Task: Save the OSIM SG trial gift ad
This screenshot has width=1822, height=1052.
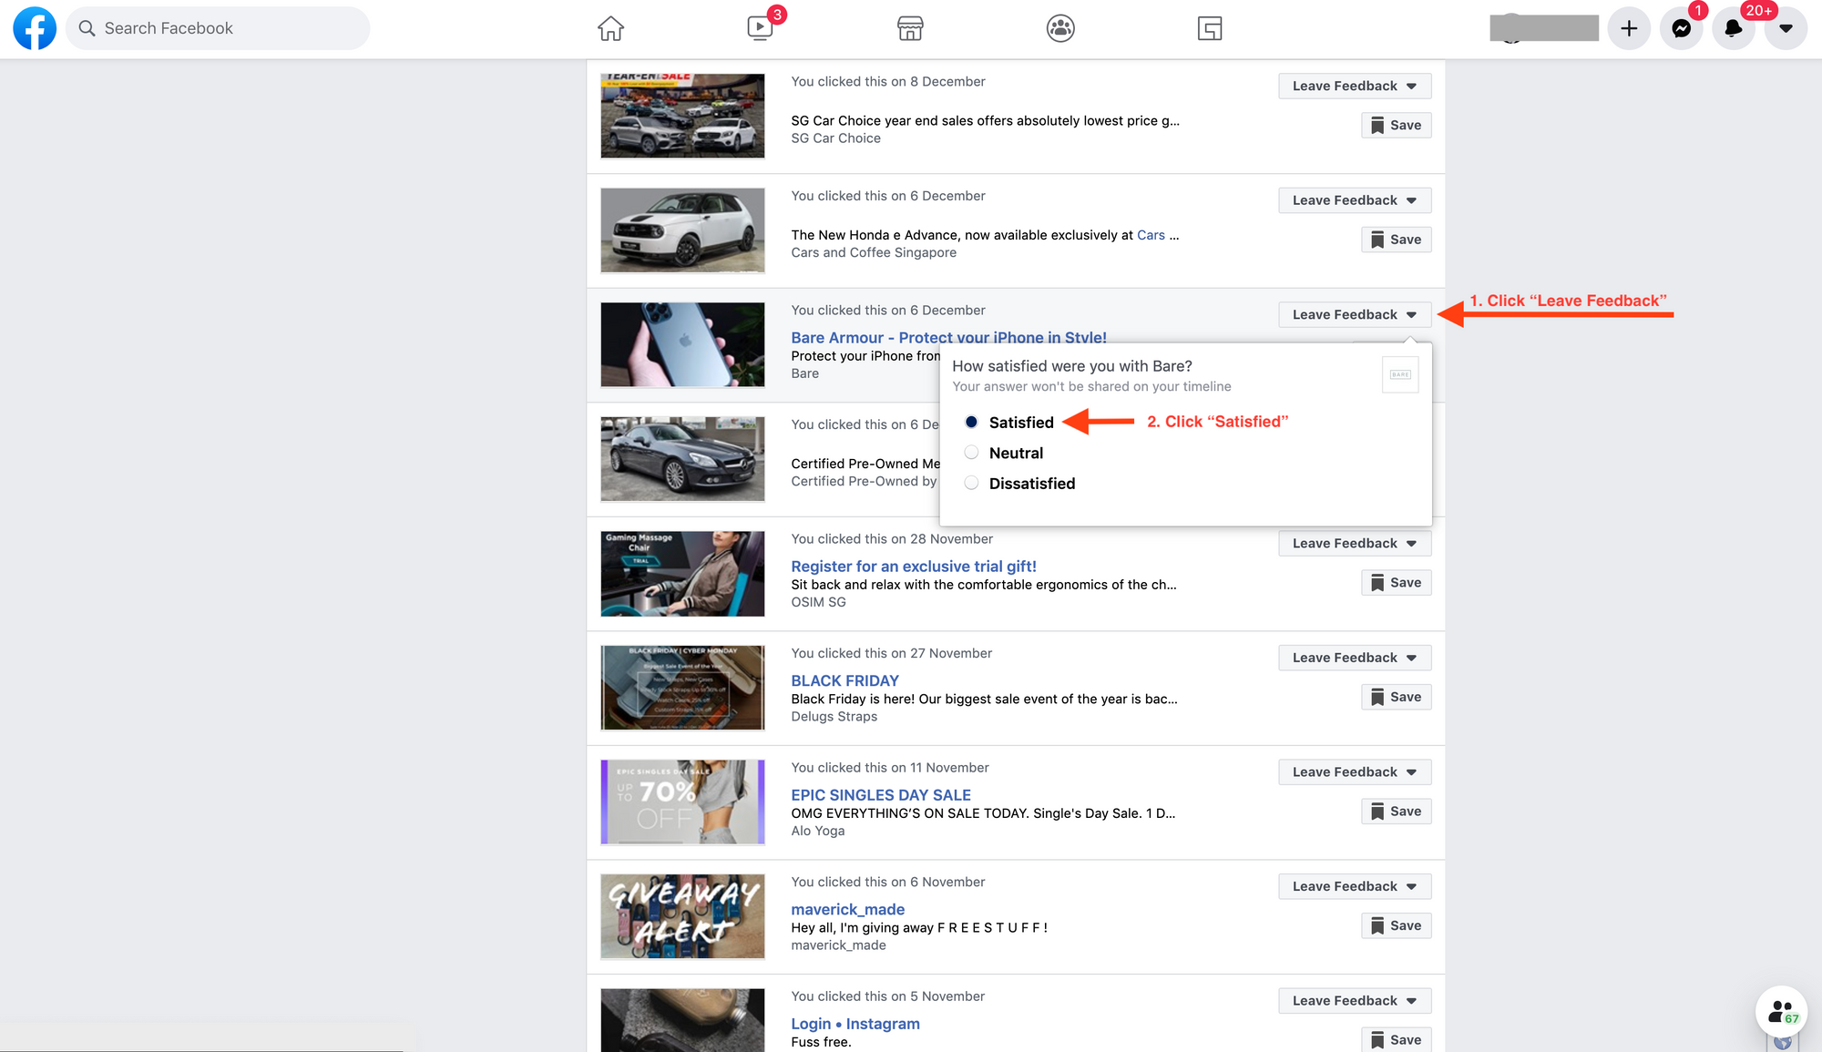Action: pos(1396,582)
